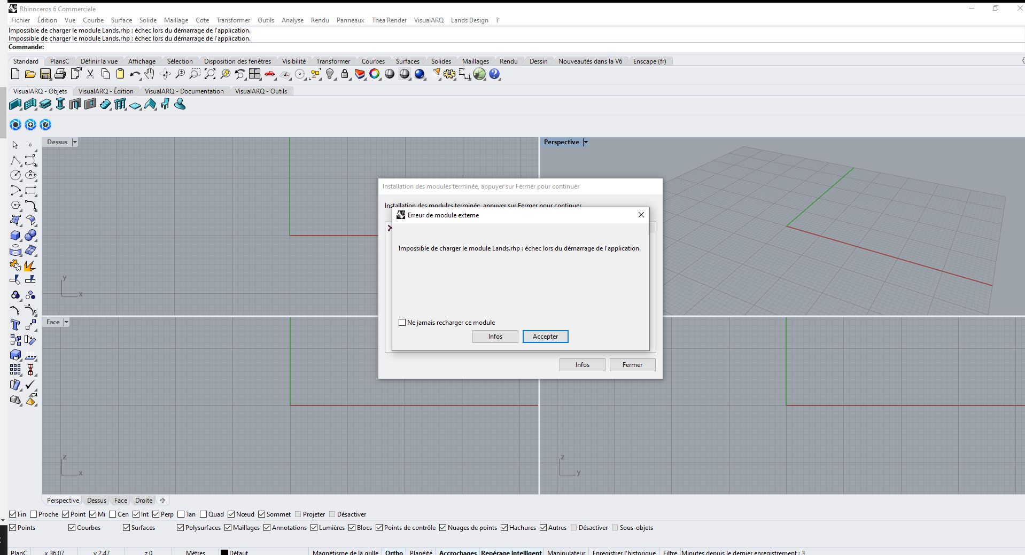The height and width of the screenshot is (555, 1025).
Task: Click the Print icon
Action: pyautogui.click(x=60, y=74)
